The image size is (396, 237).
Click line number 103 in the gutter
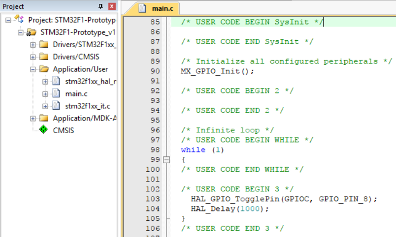[x=153, y=199]
